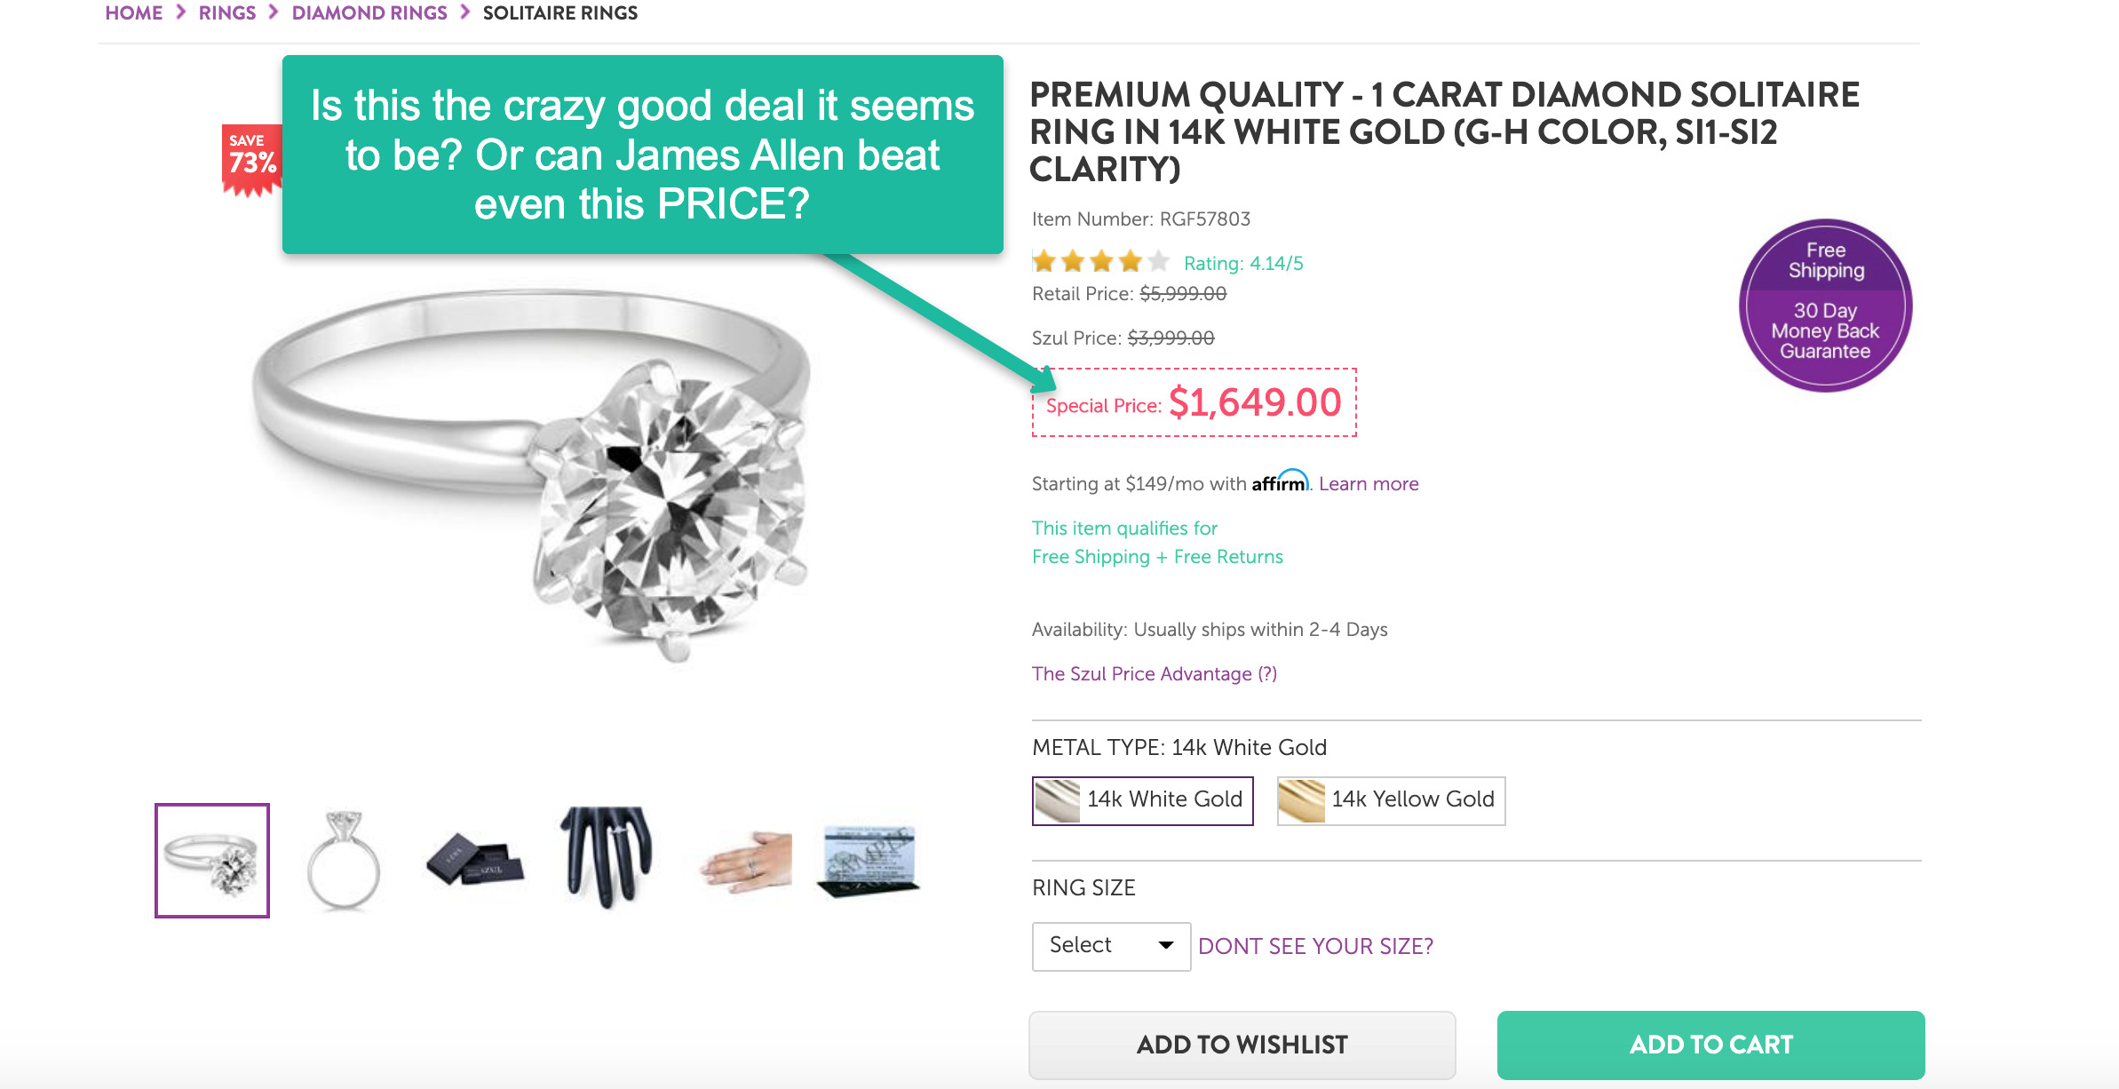This screenshot has height=1089, width=2119.
Task: Click Add to Wishlist button
Action: [1242, 1045]
